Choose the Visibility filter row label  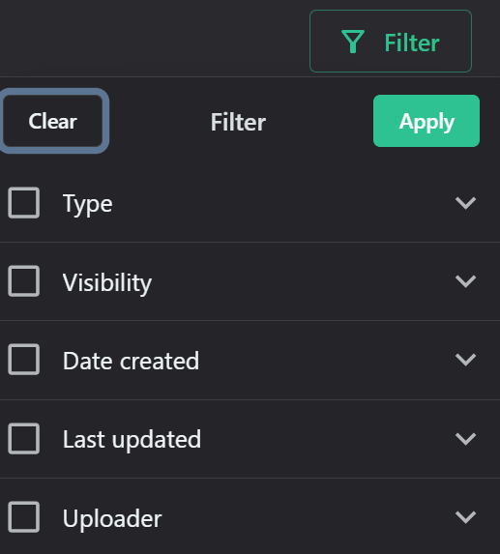coord(107,283)
